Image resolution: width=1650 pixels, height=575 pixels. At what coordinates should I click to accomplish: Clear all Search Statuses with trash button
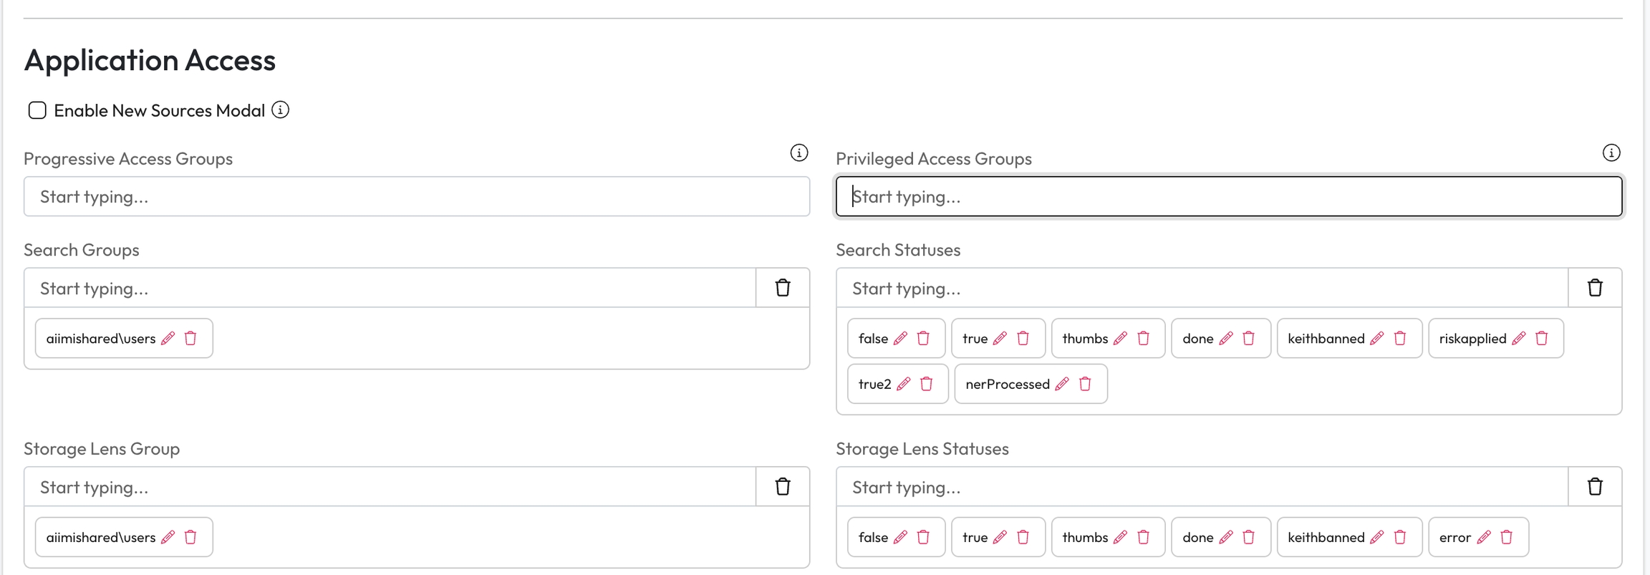tap(1595, 288)
